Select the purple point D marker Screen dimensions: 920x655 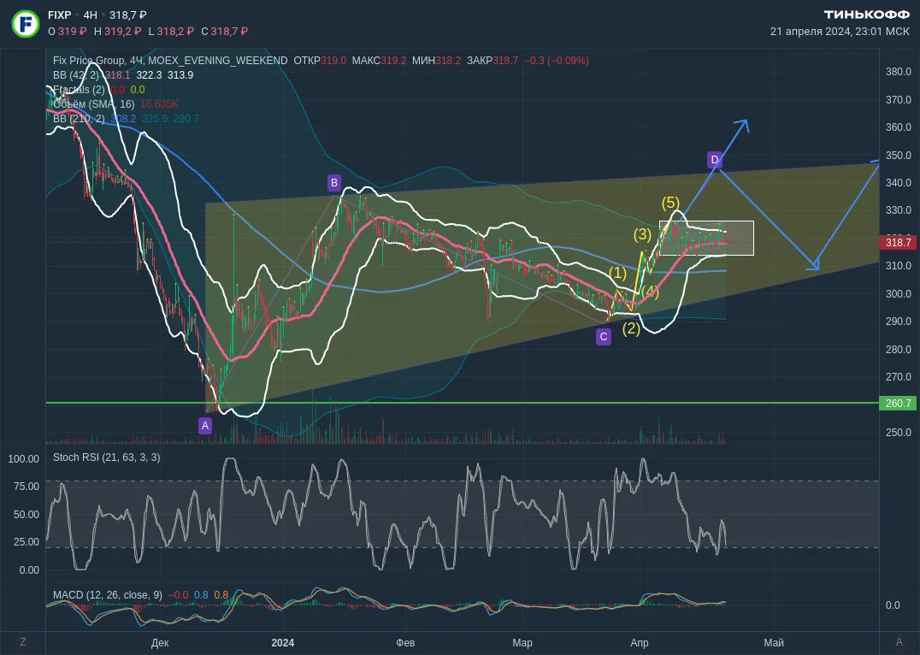coord(715,160)
